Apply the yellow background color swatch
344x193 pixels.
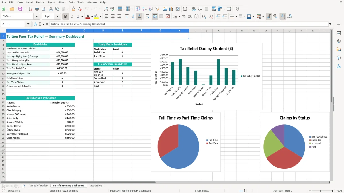coord(96,17)
